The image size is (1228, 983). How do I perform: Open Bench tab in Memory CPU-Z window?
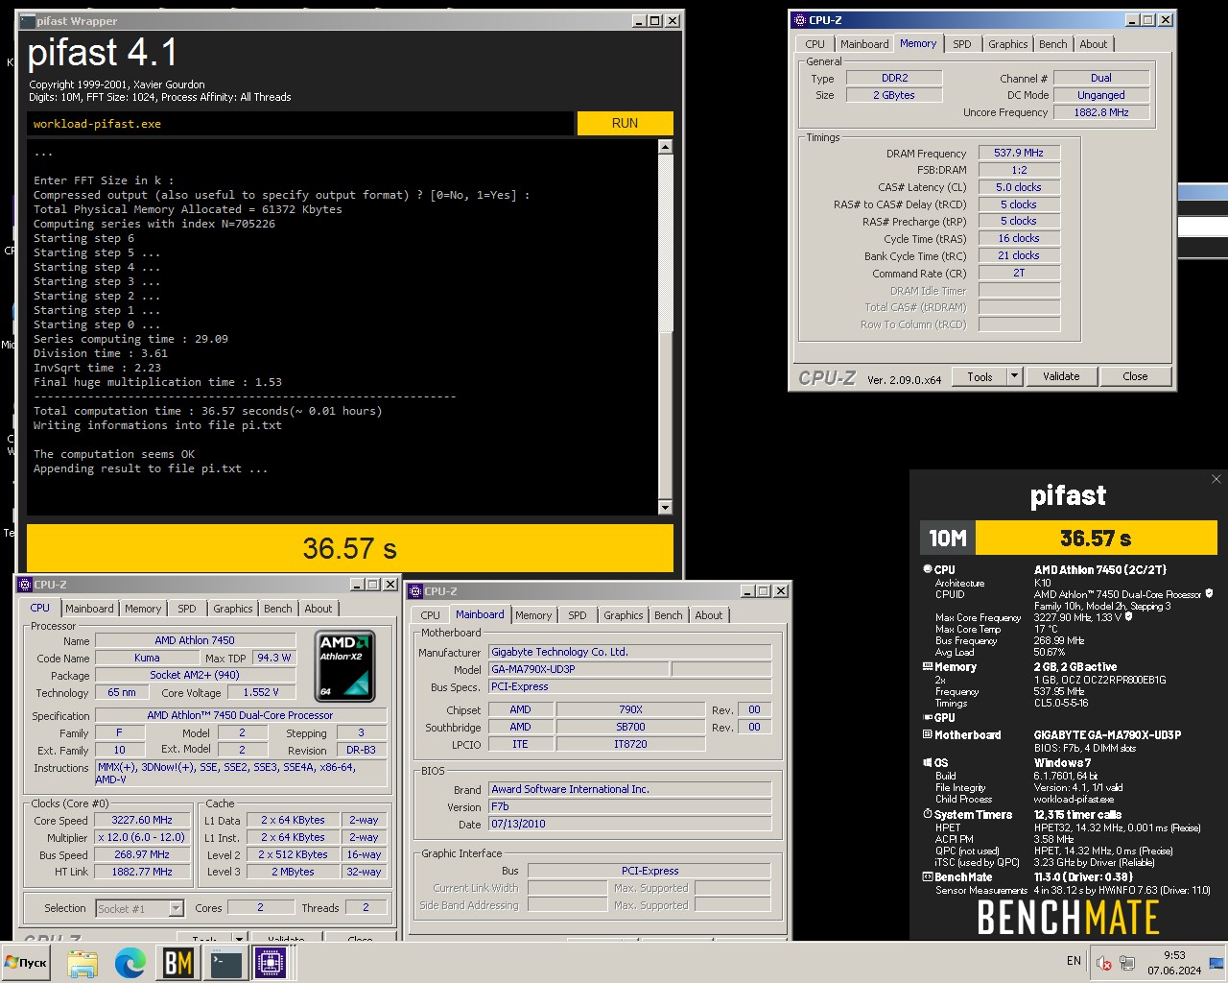[1052, 44]
